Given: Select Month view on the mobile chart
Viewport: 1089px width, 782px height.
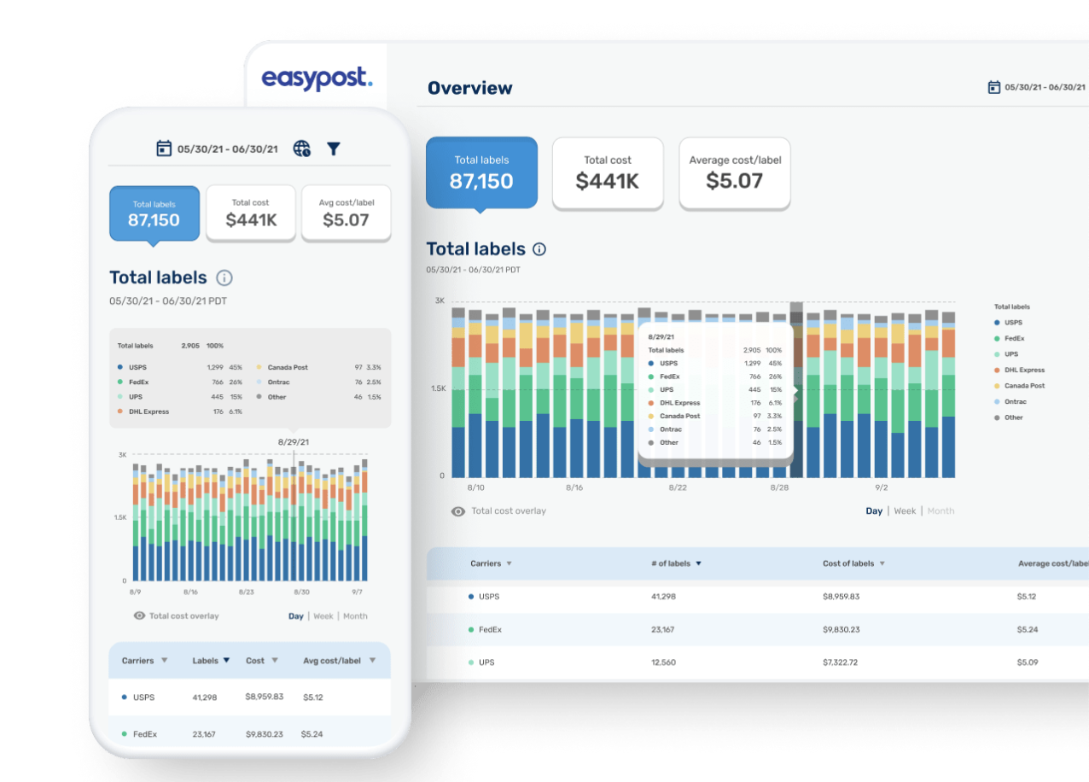Looking at the screenshot, I should click(355, 616).
